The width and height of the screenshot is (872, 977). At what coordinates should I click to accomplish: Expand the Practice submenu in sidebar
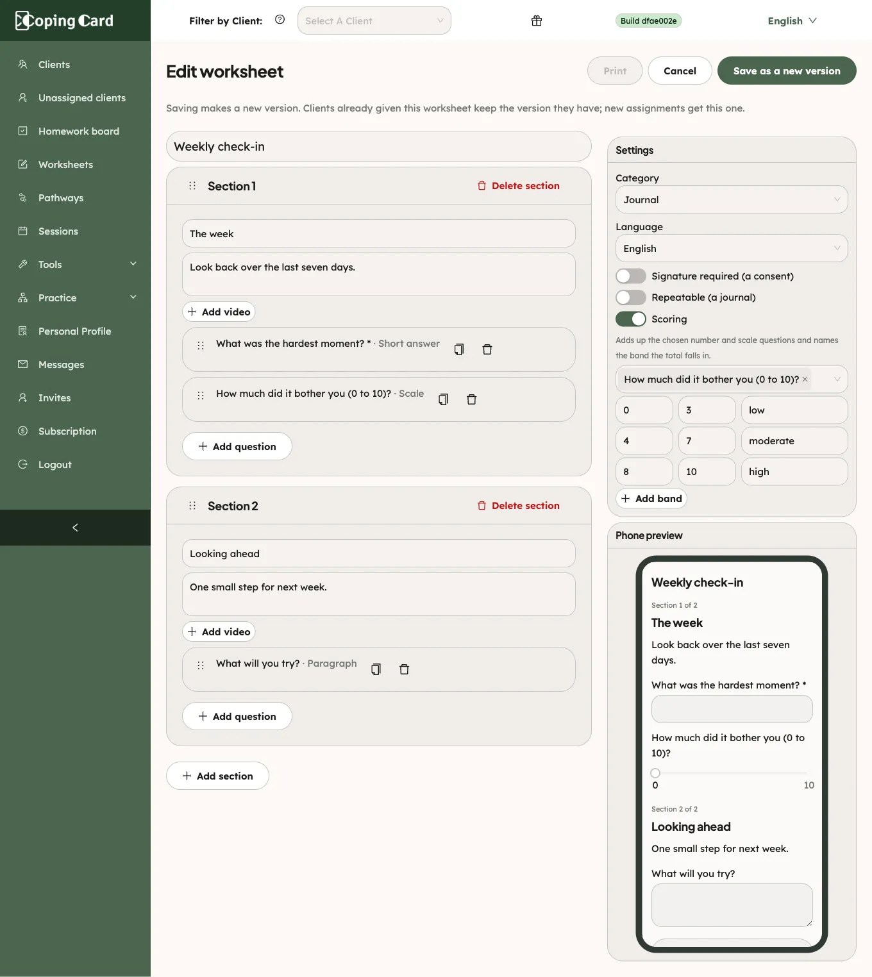coord(75,297)
